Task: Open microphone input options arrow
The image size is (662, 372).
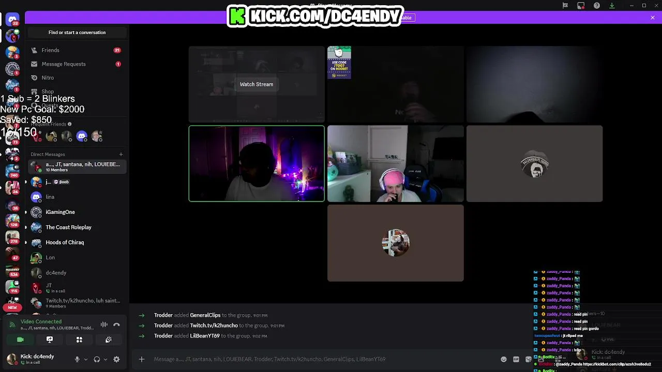Action: pyautogui.click(x=86, y=359)
